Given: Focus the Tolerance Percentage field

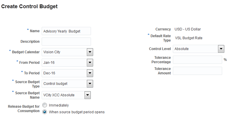Looking at the screenshot, I should (x=198, y=60).
